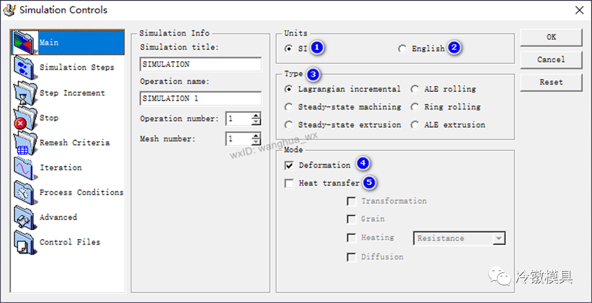This screenshot has width=592, height=303.
Task: Click the Operation number value field
Action: click(238, 119)
